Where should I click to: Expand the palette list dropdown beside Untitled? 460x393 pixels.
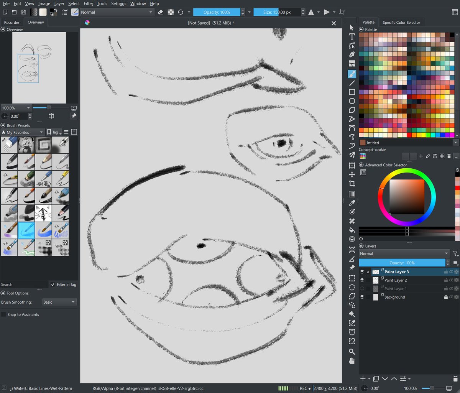coord(456,143)
